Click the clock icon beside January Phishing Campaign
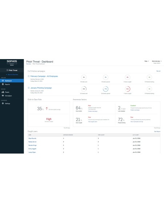 tap(29, 88)
